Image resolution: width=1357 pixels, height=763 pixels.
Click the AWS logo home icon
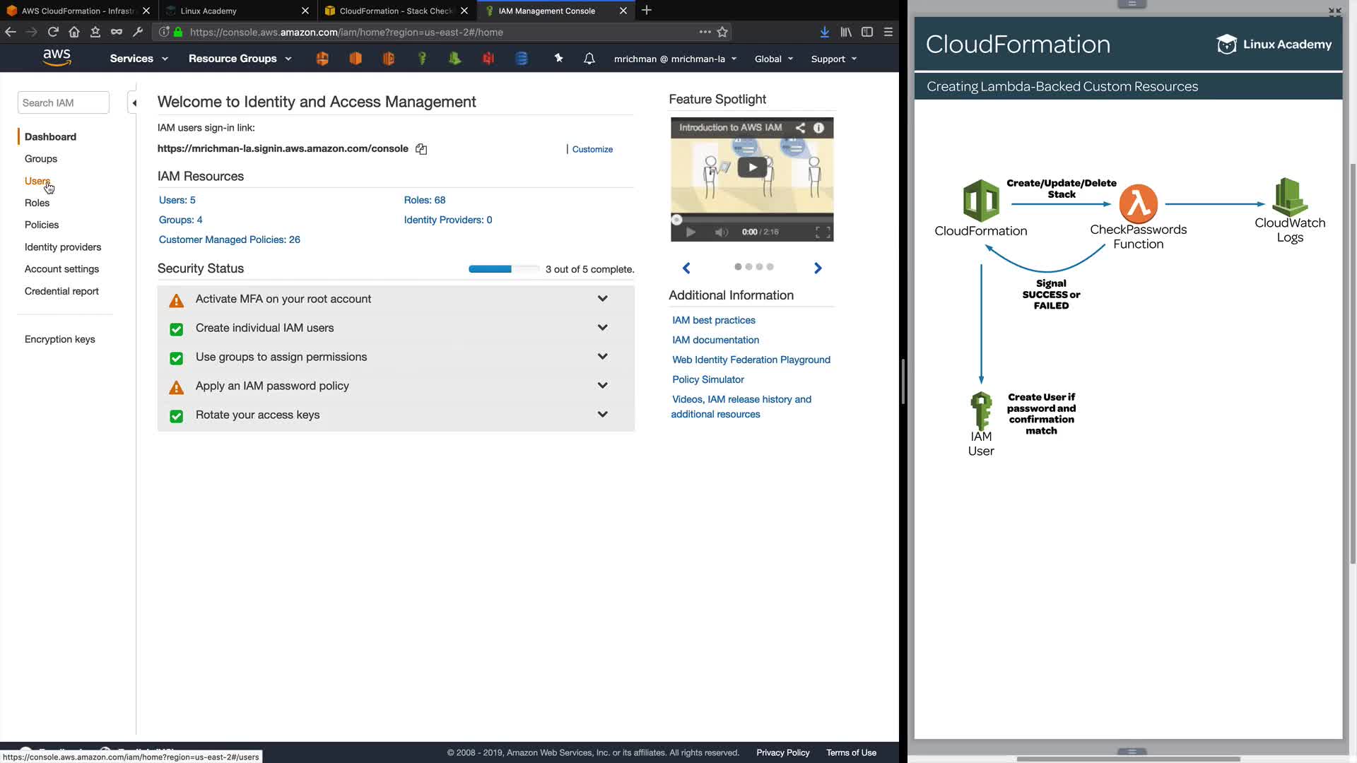click(57, 58)
